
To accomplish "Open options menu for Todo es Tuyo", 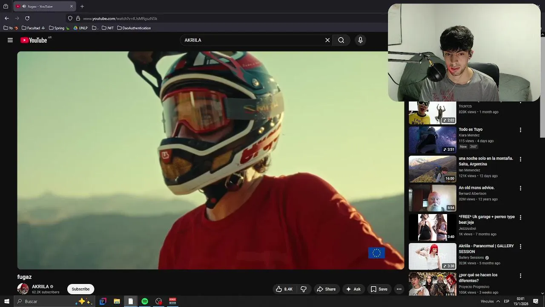I will (x=520, y=130).
